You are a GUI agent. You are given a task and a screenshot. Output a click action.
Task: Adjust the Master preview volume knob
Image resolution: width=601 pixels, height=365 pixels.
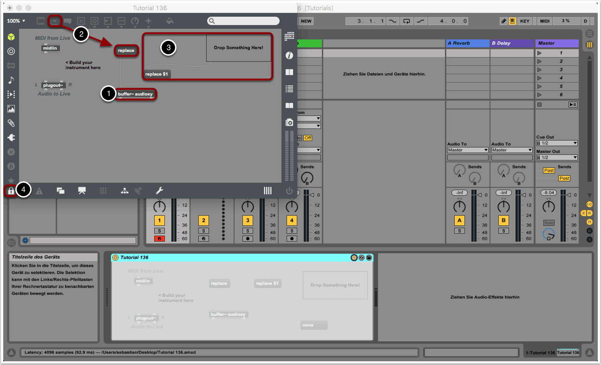pyautogui.click(x=549, y=235)
